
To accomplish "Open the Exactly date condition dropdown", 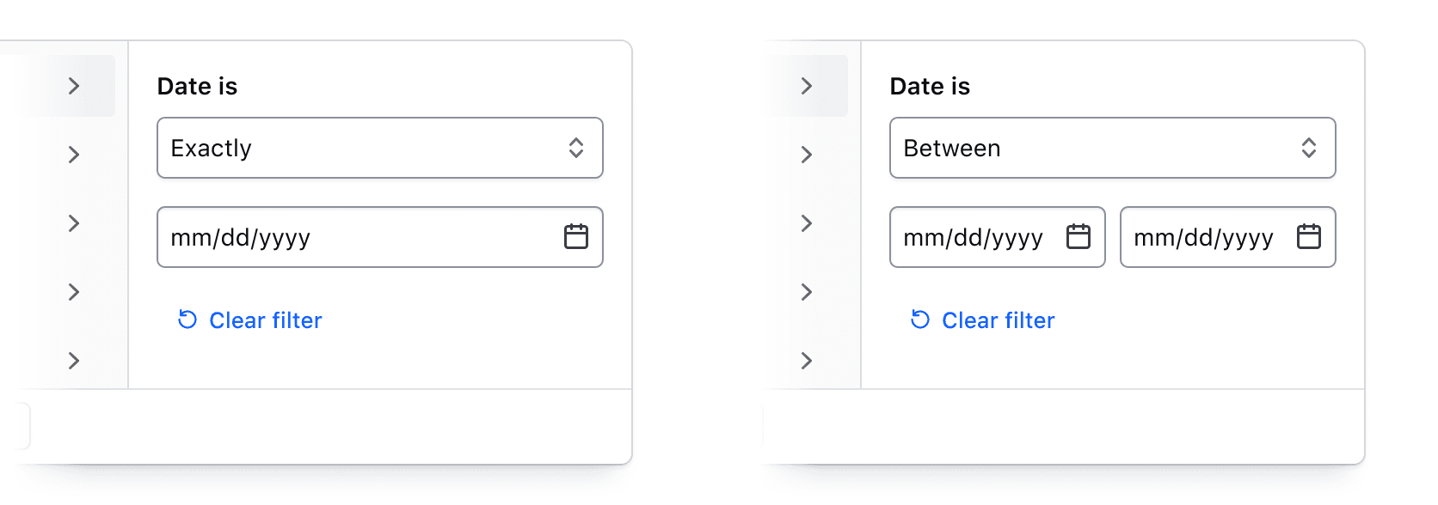I will [379, 148].
